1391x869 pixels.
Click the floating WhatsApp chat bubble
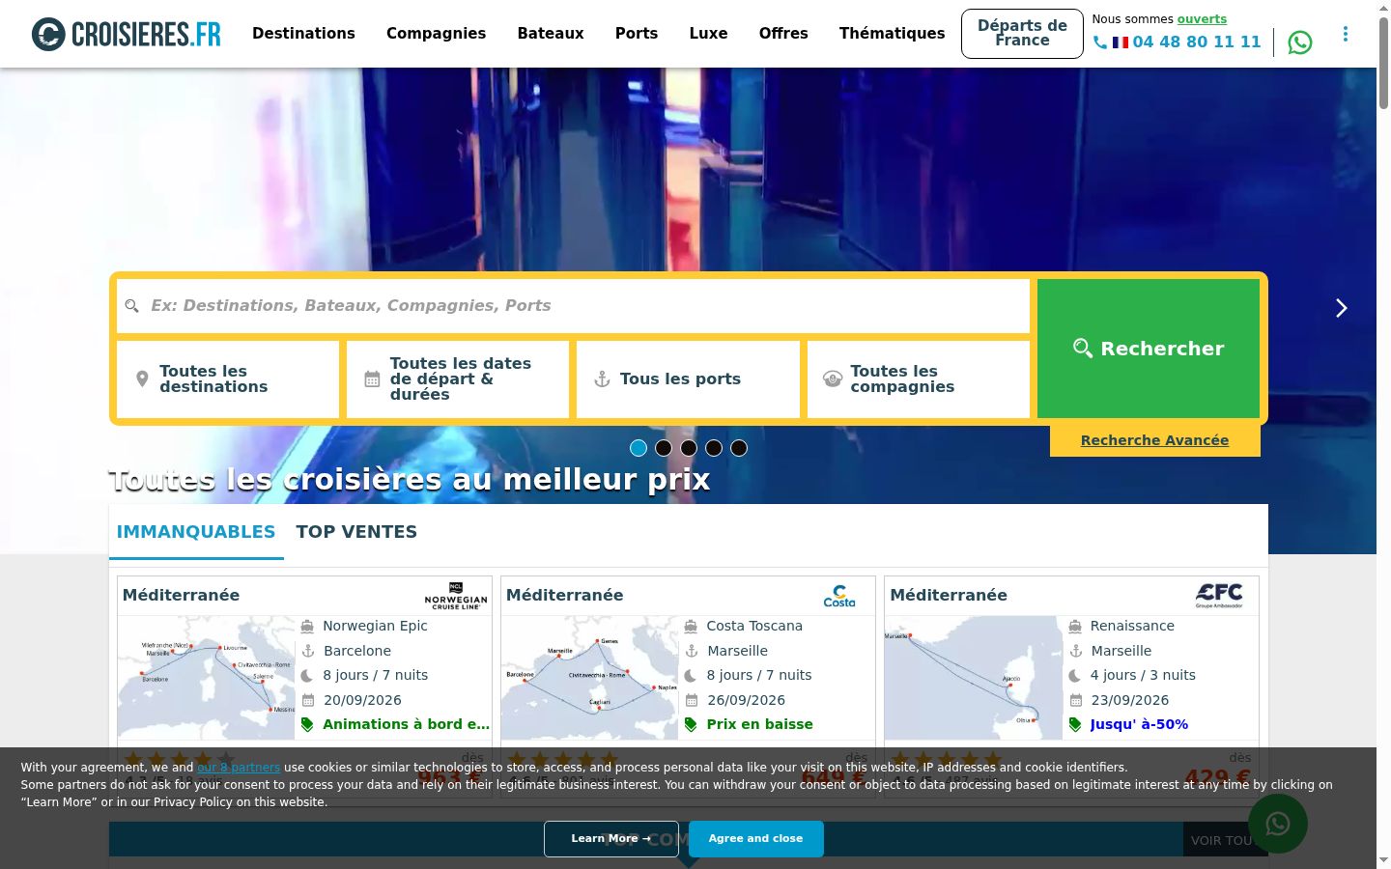1278,824
